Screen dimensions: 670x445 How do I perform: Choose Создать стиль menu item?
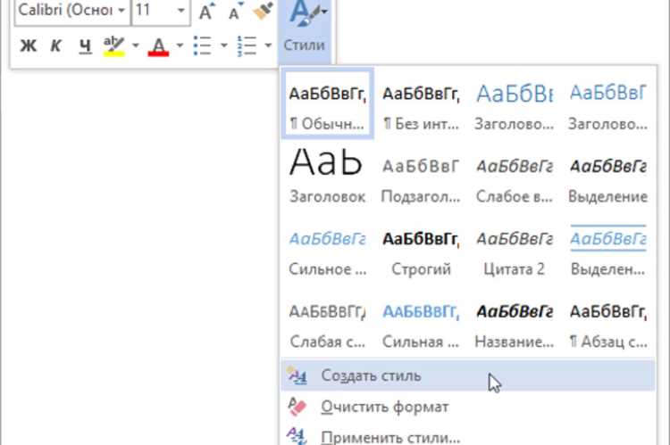pos(468,375)
